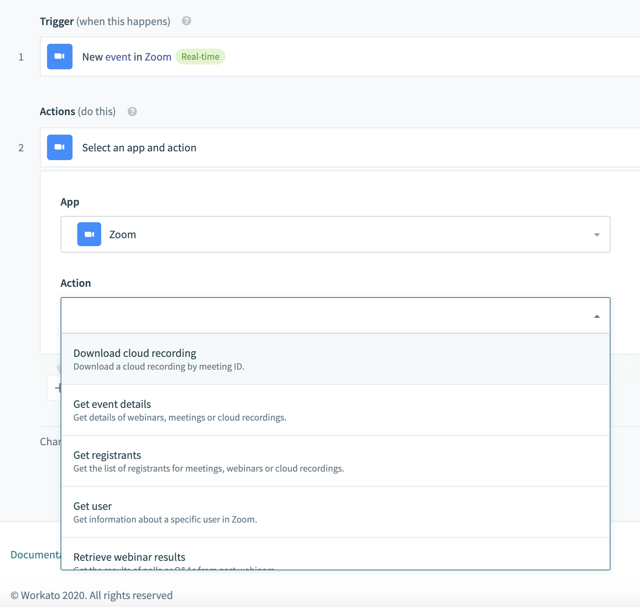
Task: Click the Zoom icon in trigger step 1
Action: point(60,57)
